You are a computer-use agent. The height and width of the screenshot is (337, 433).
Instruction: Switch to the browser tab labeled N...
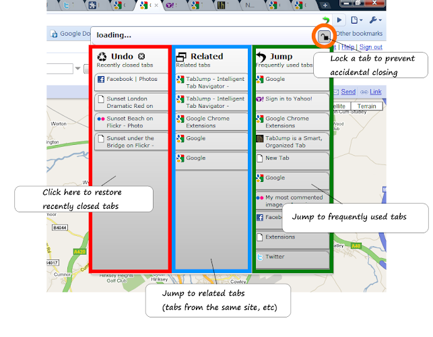pos(250,5)
